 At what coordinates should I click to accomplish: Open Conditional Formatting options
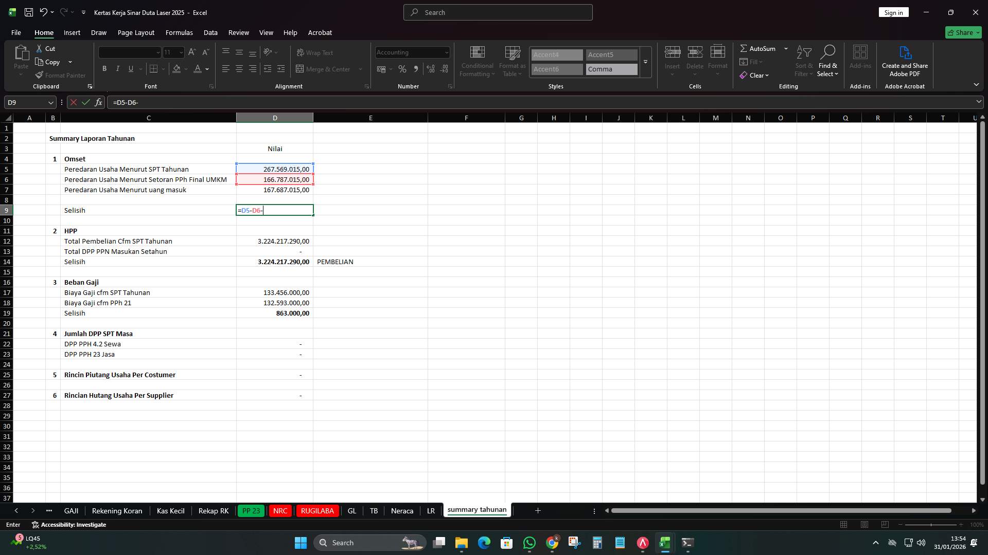477,61
